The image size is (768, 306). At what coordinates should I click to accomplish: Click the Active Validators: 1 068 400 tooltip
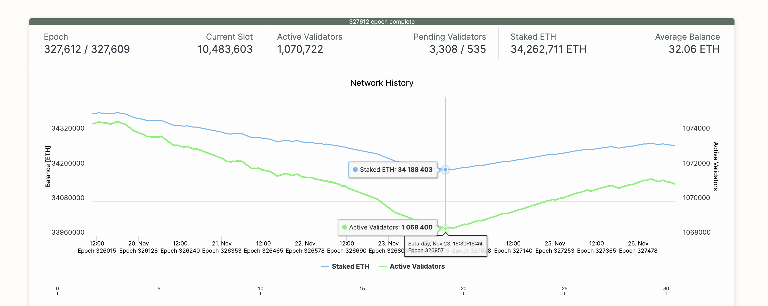pyautogui.click(x=387, y=227)
